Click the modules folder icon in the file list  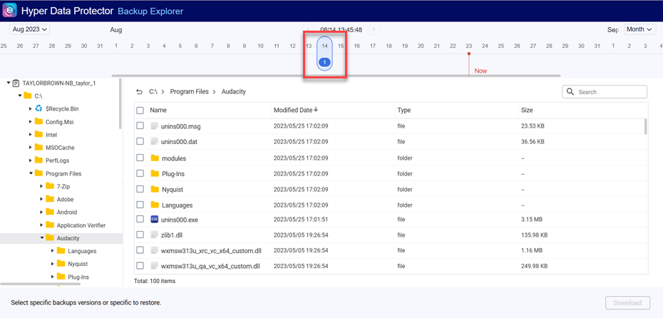154,158
